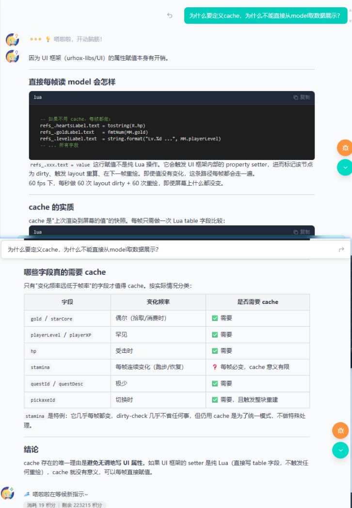Click the 偶尔（拾取/消费时）cell
The width and height of the screenshot is (352, 508).
click(158, 318)
